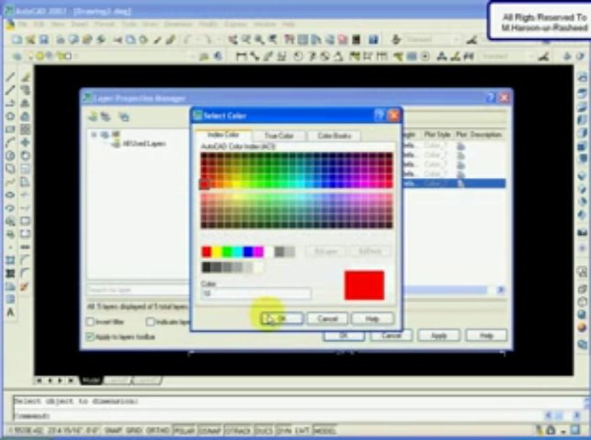Image resolution: width=591 pixels, height=440 pixels.
Task: Click the Linear Dimension tool icon
Action: (x=241, y=57)
